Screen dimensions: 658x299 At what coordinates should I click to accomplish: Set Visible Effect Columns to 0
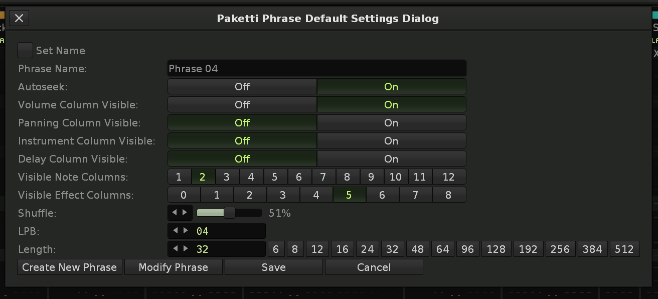coord(184,195)
